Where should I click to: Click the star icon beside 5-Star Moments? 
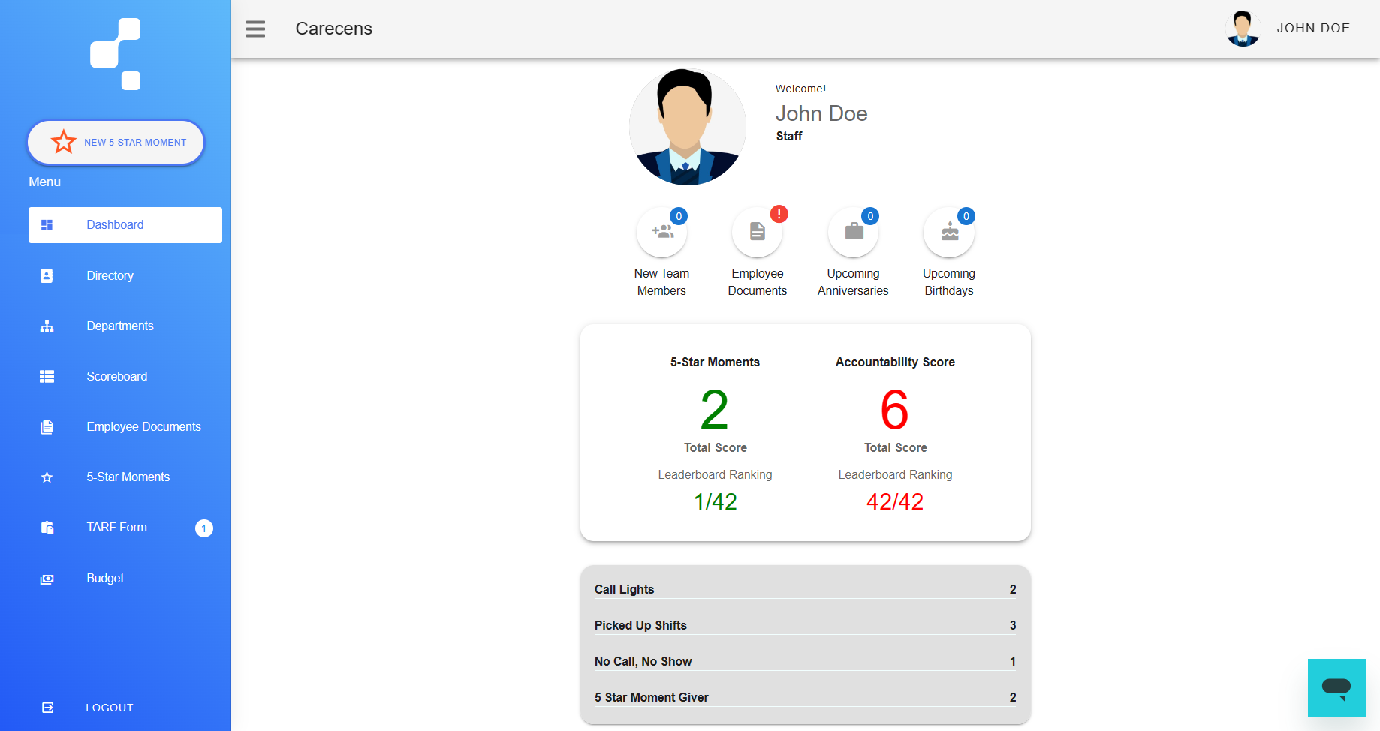pos(47,477)
